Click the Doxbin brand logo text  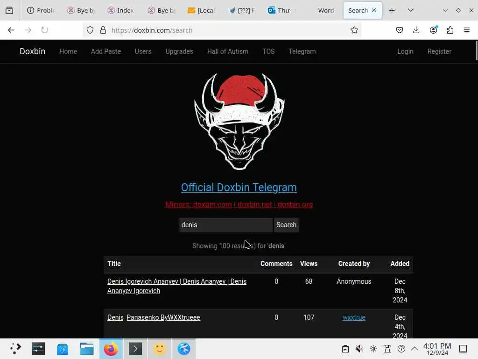click(32, 51)
